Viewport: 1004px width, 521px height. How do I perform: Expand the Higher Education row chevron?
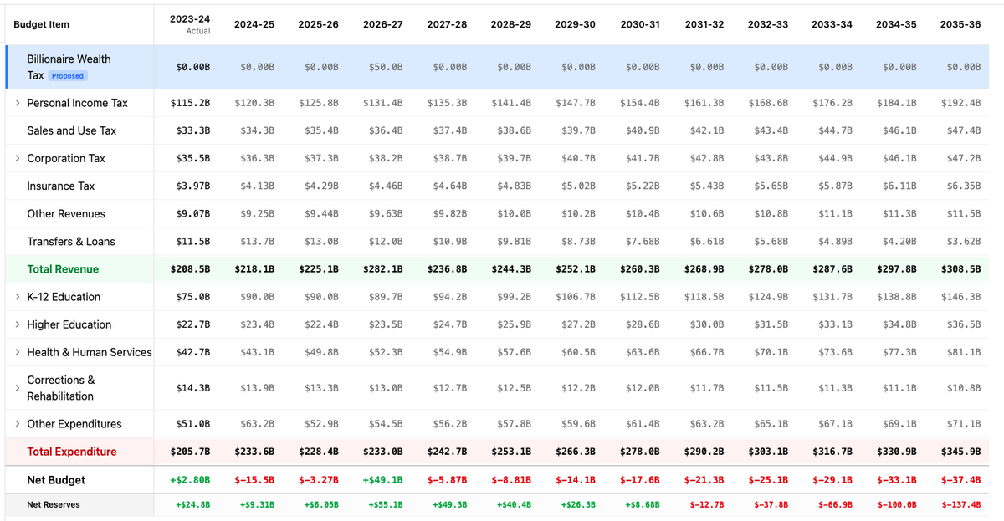[17, 324]
